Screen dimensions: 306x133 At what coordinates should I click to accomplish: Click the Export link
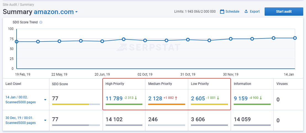255,12
